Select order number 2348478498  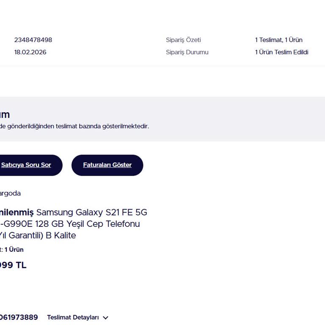pyautogui.click(x=33, y=40)
